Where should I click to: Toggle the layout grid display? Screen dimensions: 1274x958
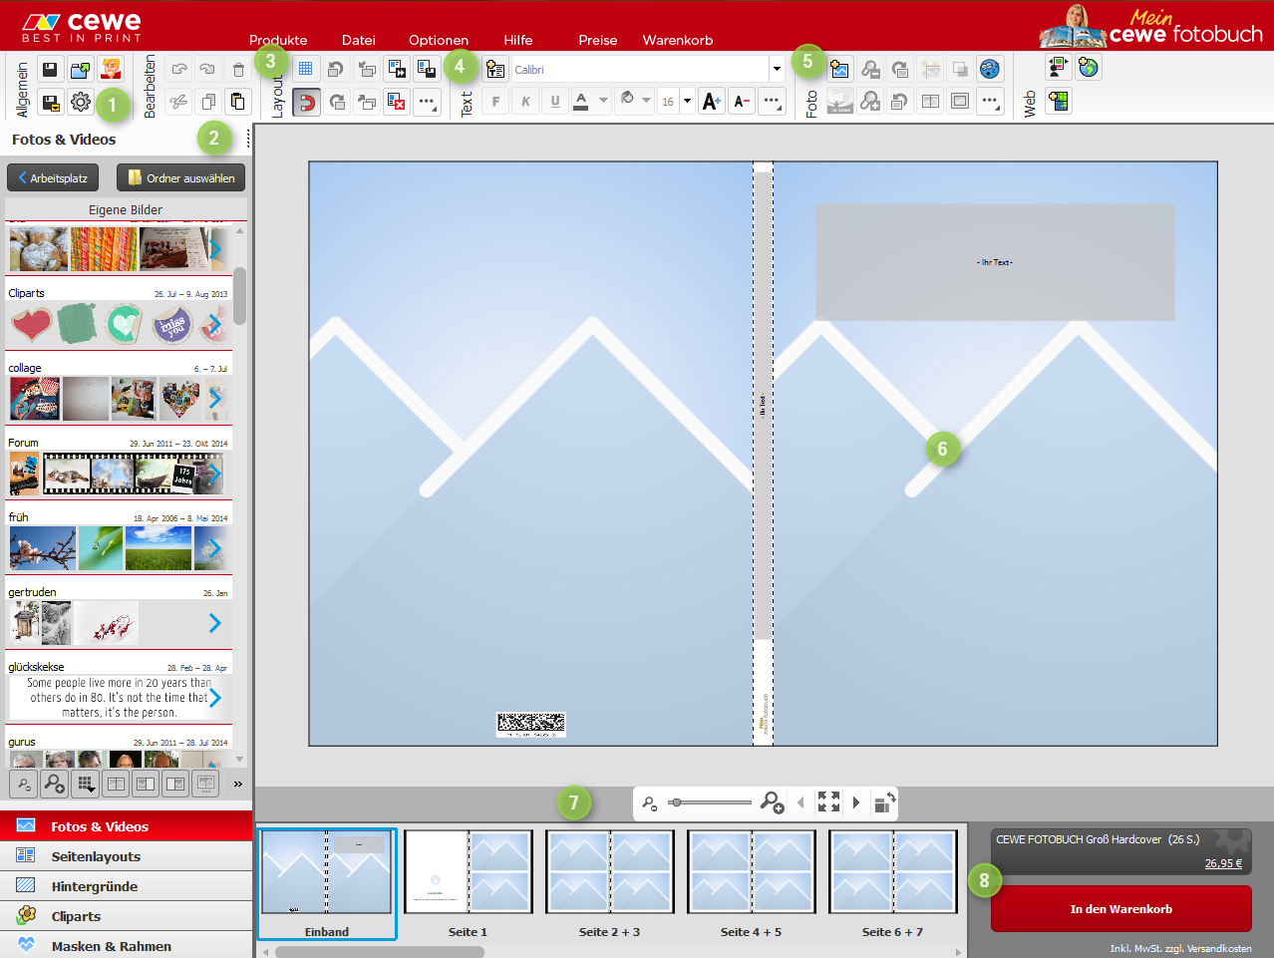[306, 69]
